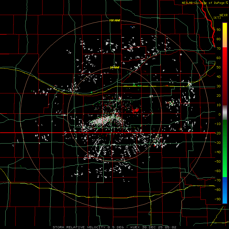This screenshot has height=229, width=229.
Task: Click the positive 40 scale label
Action: coord(219,77)
